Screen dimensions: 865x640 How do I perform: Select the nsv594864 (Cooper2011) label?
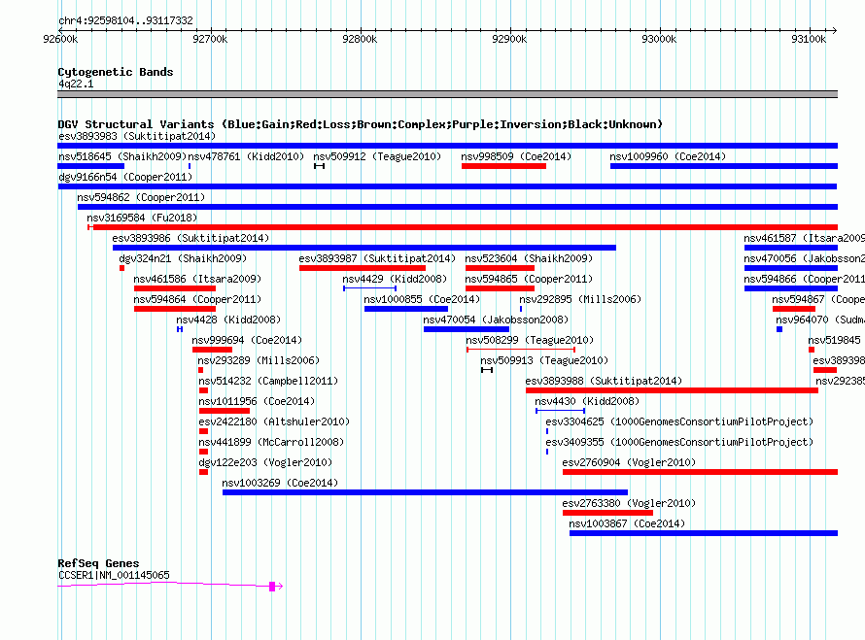click(197, 299)
